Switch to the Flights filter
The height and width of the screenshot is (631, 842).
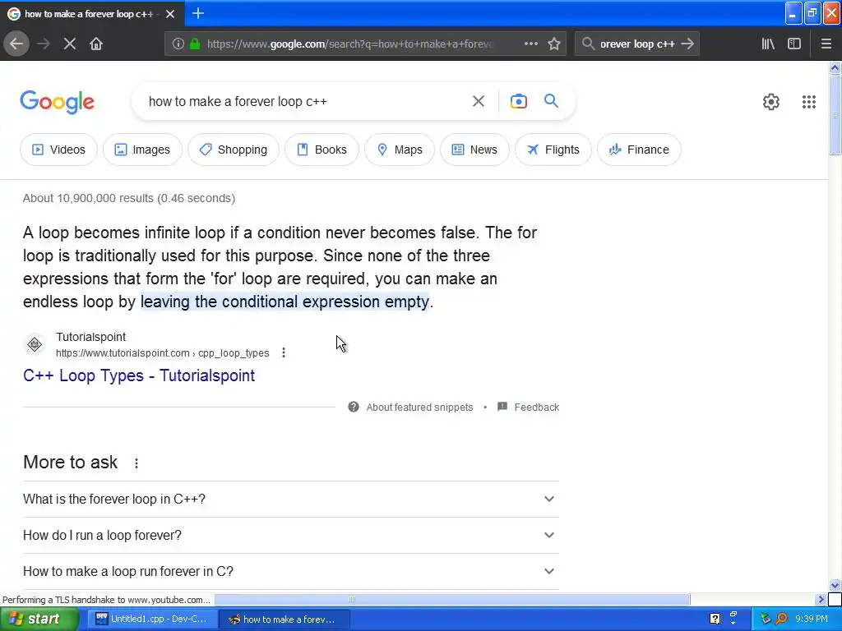click(553, 150)
